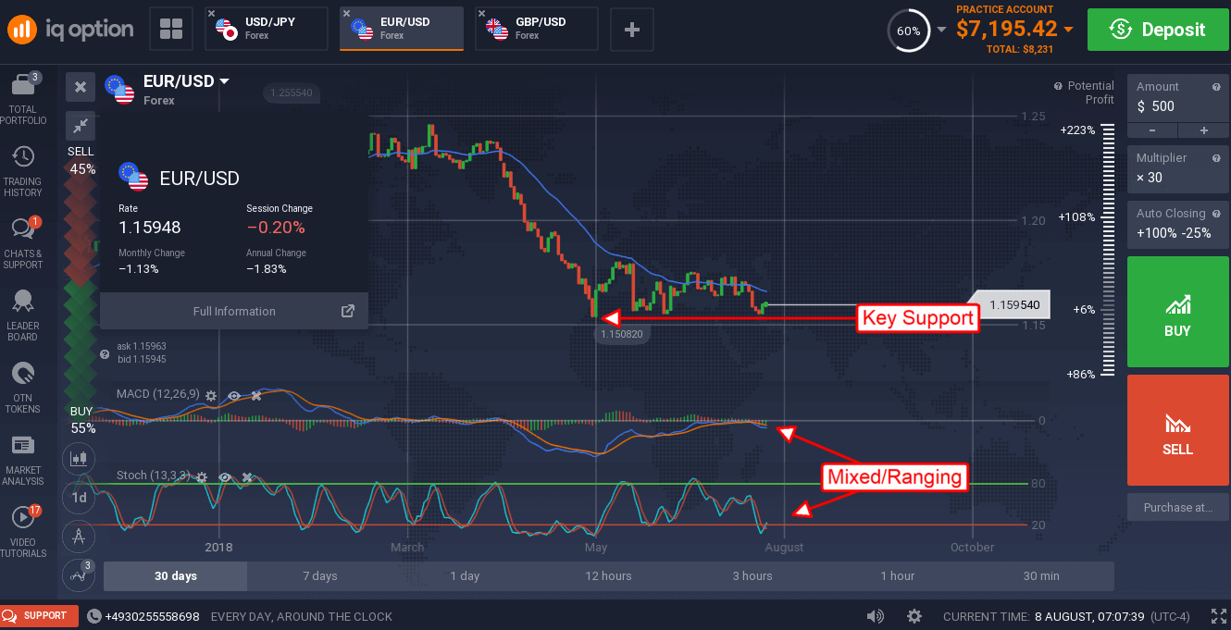Increase the amount with plus button
The width and height of the screenshot is (1231, 630).
(x=1203, y=130)
